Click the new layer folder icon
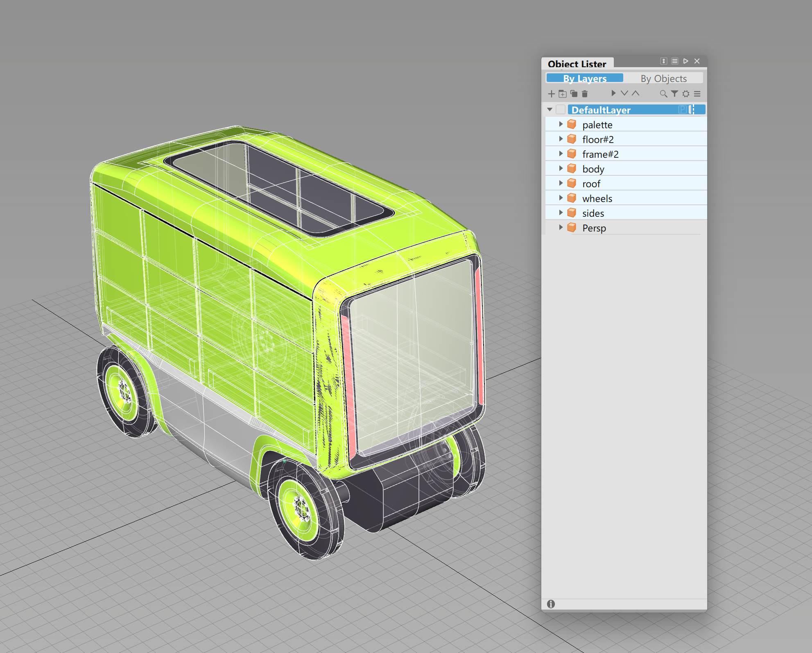Image resolution: width=812 pixels, height=653 pixels. (x=563, y=94)
